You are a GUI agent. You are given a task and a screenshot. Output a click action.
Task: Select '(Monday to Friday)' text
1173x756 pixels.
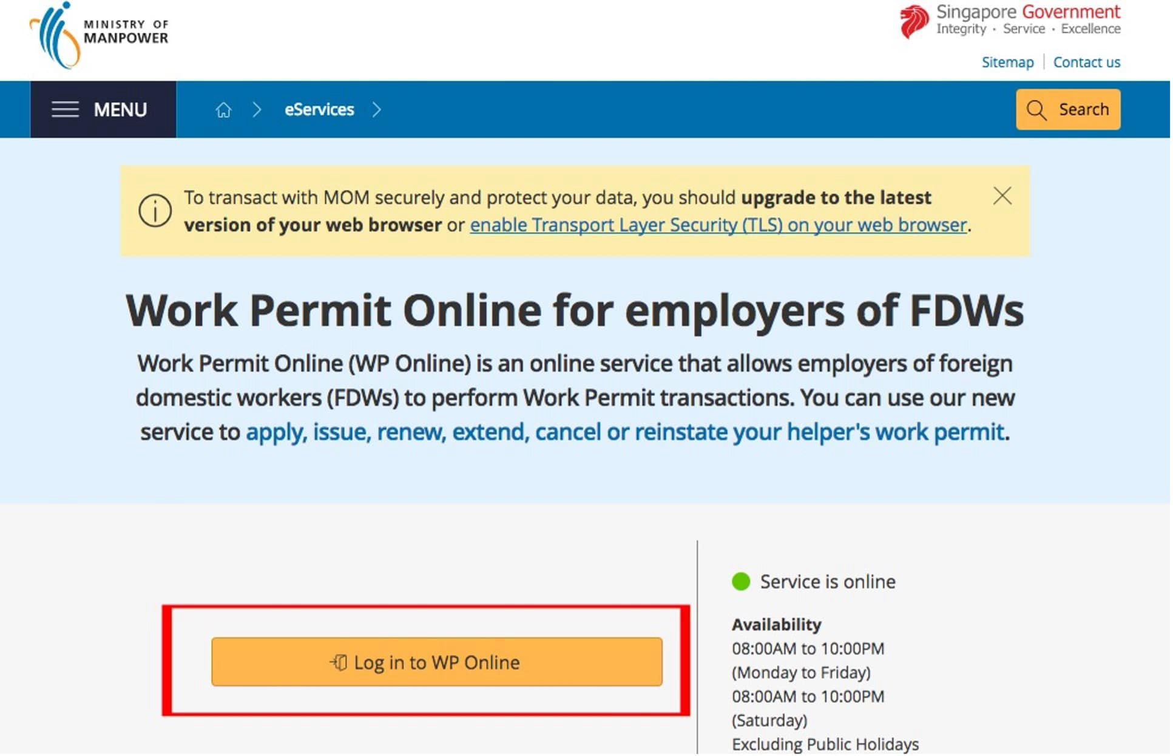click(801, 672)
